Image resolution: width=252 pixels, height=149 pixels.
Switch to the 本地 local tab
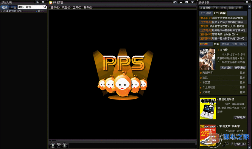click(x=13, y=7)
